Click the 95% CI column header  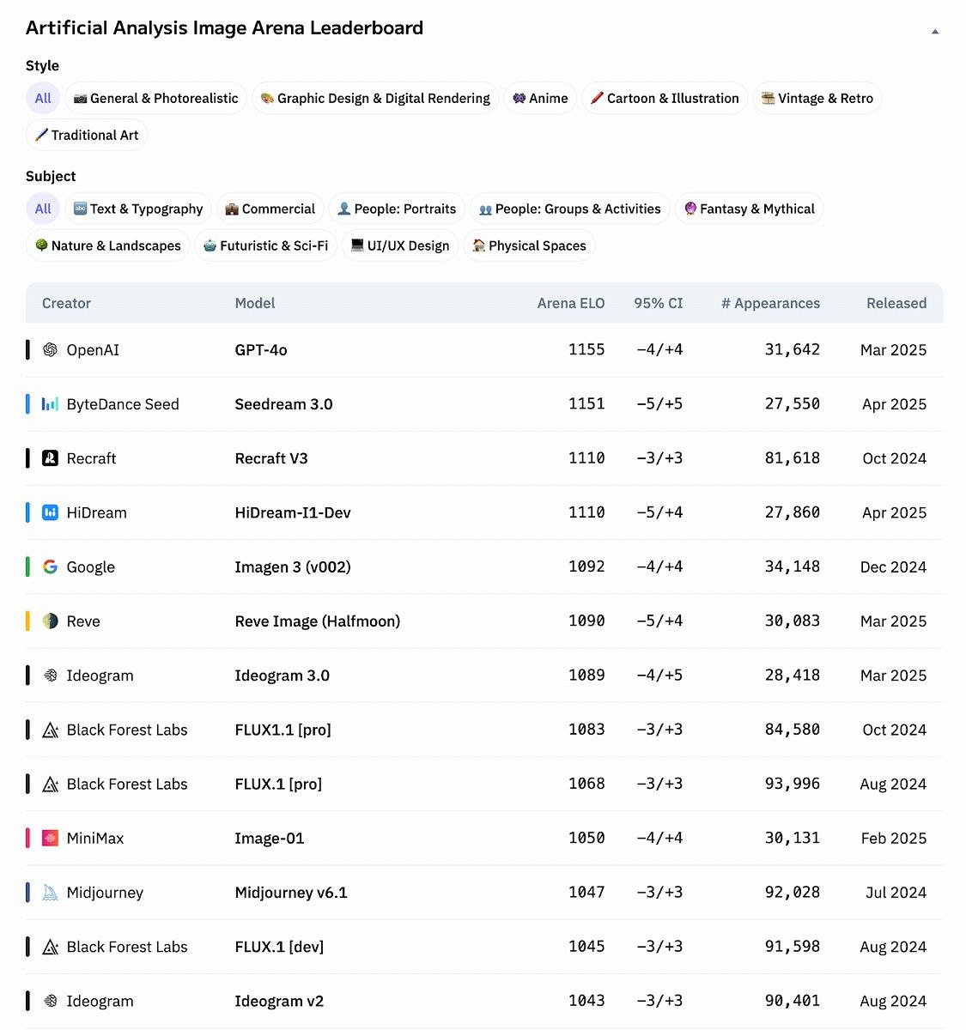(659, 303)
